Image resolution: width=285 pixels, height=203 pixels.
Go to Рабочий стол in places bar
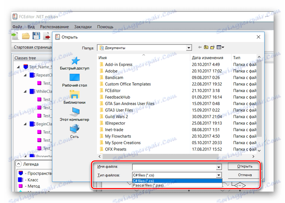[x=74, y=81]
